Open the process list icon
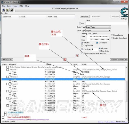 pos(4,10)
